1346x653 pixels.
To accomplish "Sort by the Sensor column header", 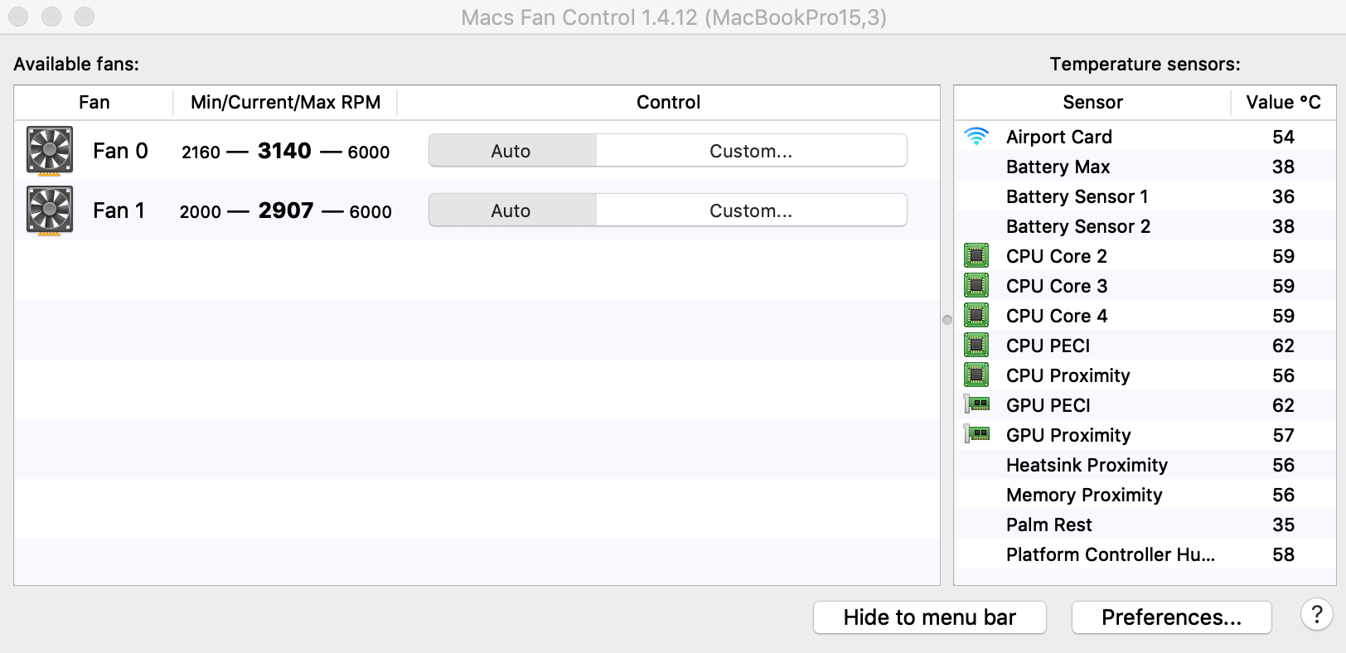I will point(1092,103).
